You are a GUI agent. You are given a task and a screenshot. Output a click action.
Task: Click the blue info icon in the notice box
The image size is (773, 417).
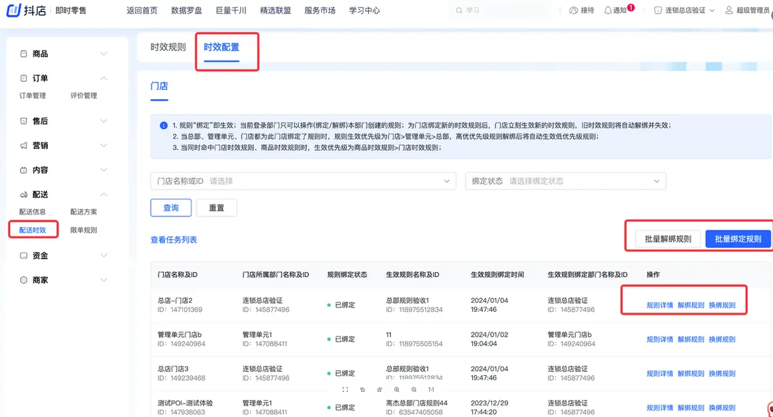click(164, 125)
